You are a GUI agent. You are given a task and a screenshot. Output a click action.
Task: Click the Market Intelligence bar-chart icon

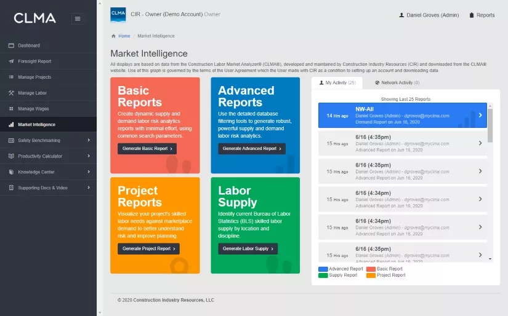click(11, 125)
